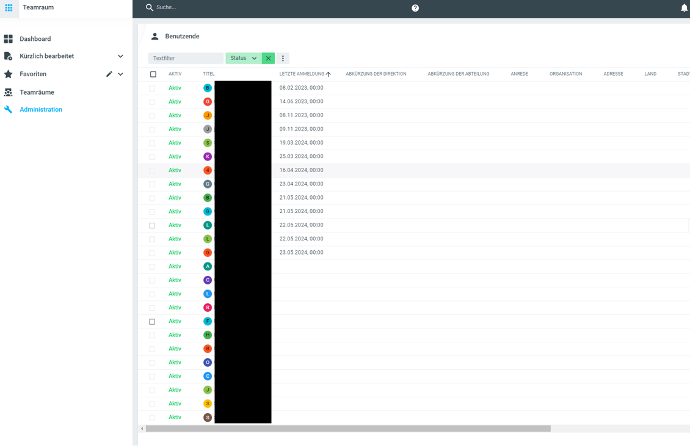Open the Status filter dropdown
The width and height of the screenshot is (690, 448).
click(x=244, y=59)
